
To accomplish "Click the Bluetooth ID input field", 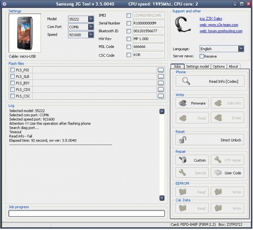I will point(149,31).
